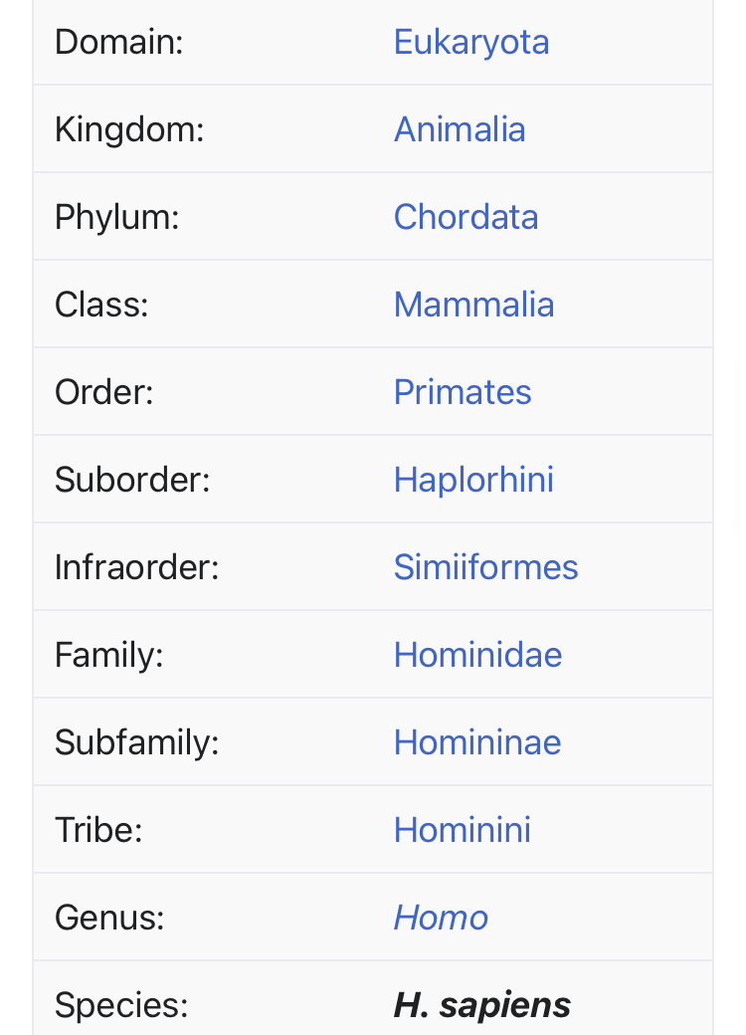Open the Primates order link

pyautogui.click(x=463, y=392)
